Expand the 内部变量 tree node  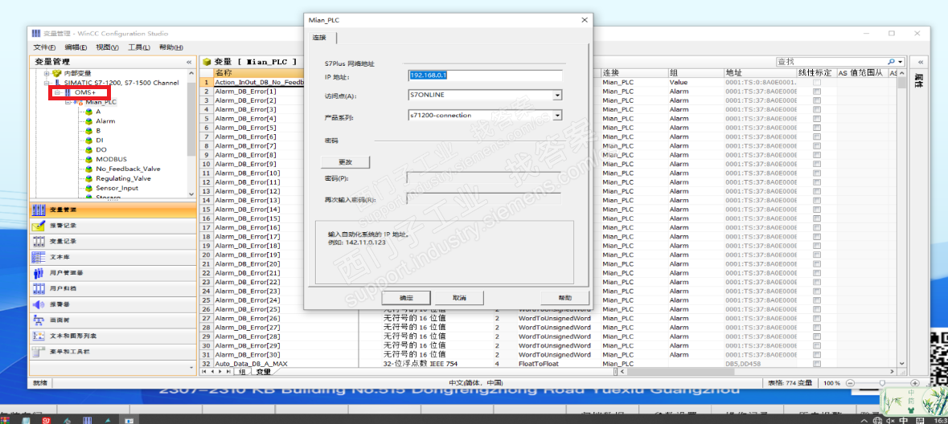(46, 73)
